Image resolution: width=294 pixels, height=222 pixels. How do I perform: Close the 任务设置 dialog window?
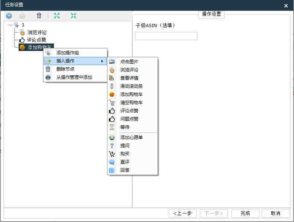point(286,6)
